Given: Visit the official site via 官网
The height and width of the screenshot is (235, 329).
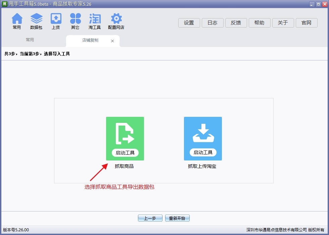Looking at the screenshot, I should pos(307,23).
